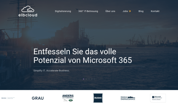Select the first active slider dot
178x111 pixels.
(x=84, y=79)
